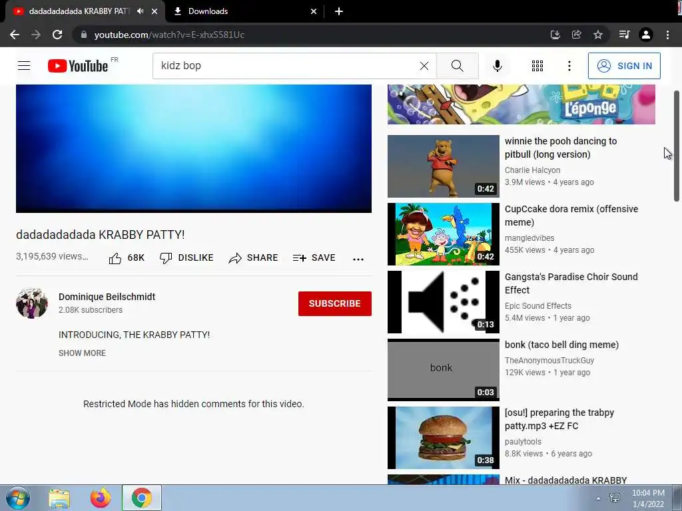Open Dominique Beilschmidt channel name
This screenshot has height=511, width=682.
pyautogui.click(x=107, y=297)
